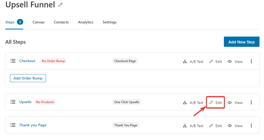Image resolution: width=264 pixels, height=140 pixels.
Task: Open three-dot menu for Thank you Page
Action: 251,126
